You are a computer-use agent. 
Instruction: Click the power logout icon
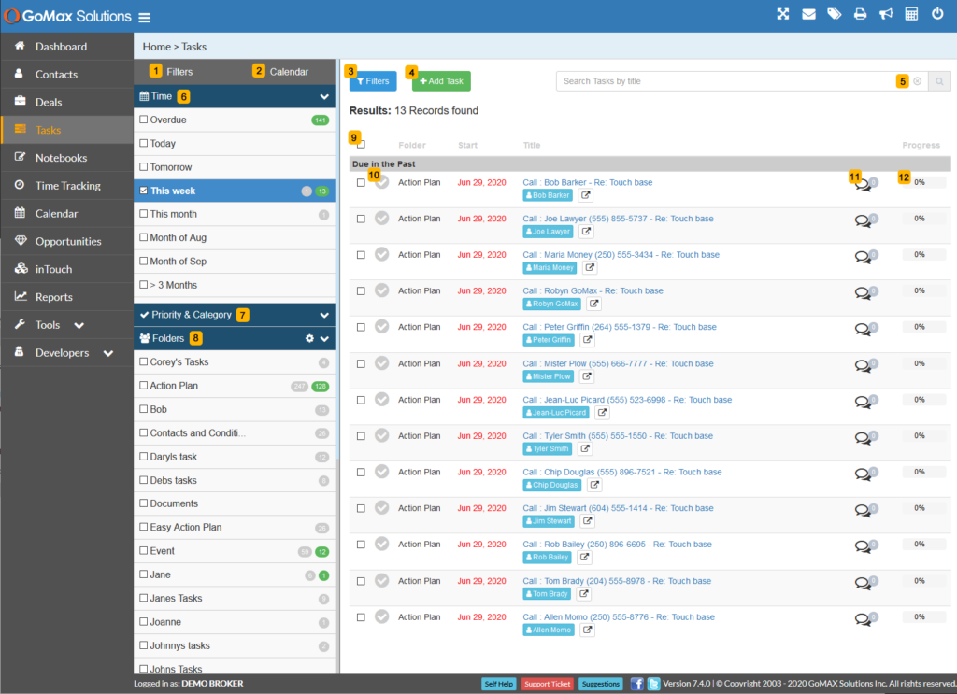tap(937, 14)
